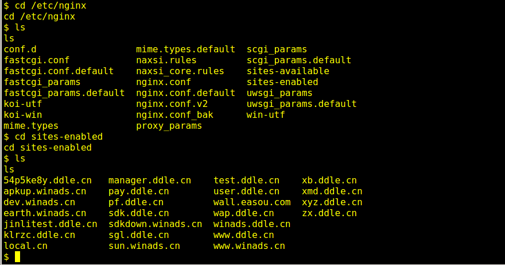Click the conf.d directory listing
505x265 pixels.
point(20,49)
